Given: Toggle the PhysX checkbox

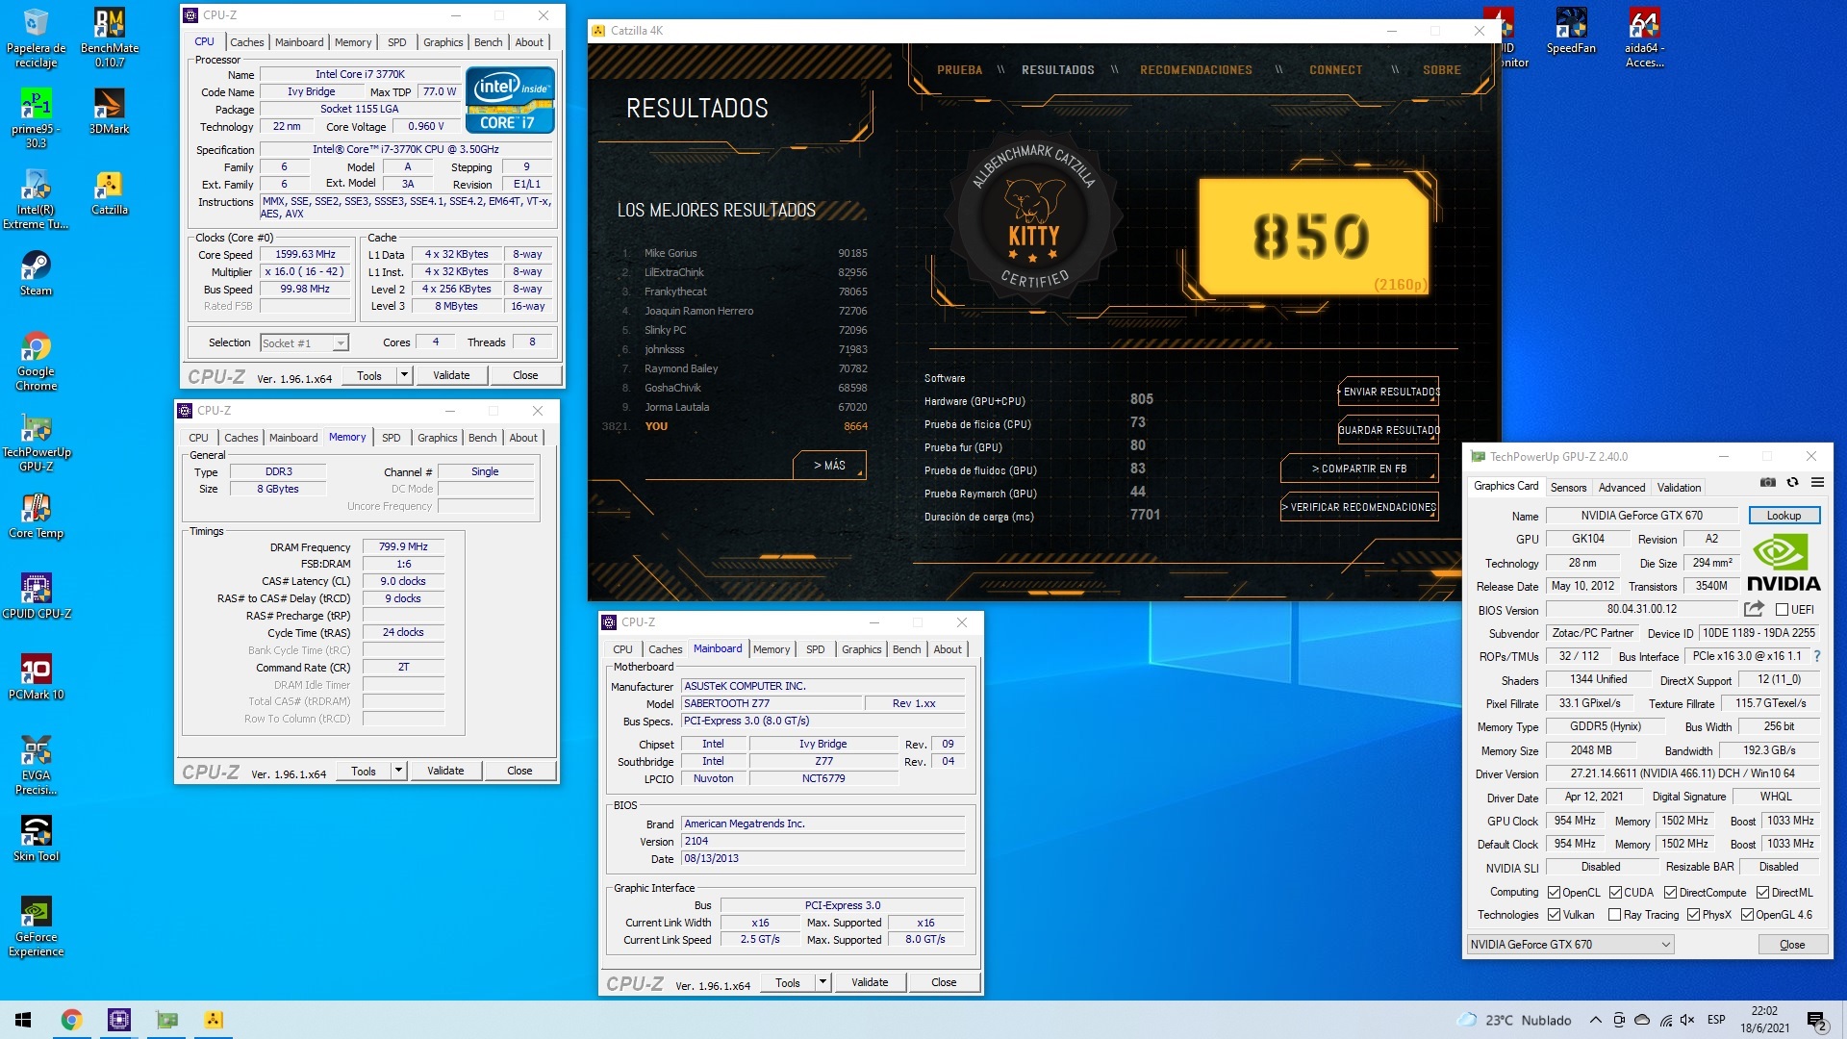Looking at the screenshot, I should pyautogui.click(x=1693, y=915).
